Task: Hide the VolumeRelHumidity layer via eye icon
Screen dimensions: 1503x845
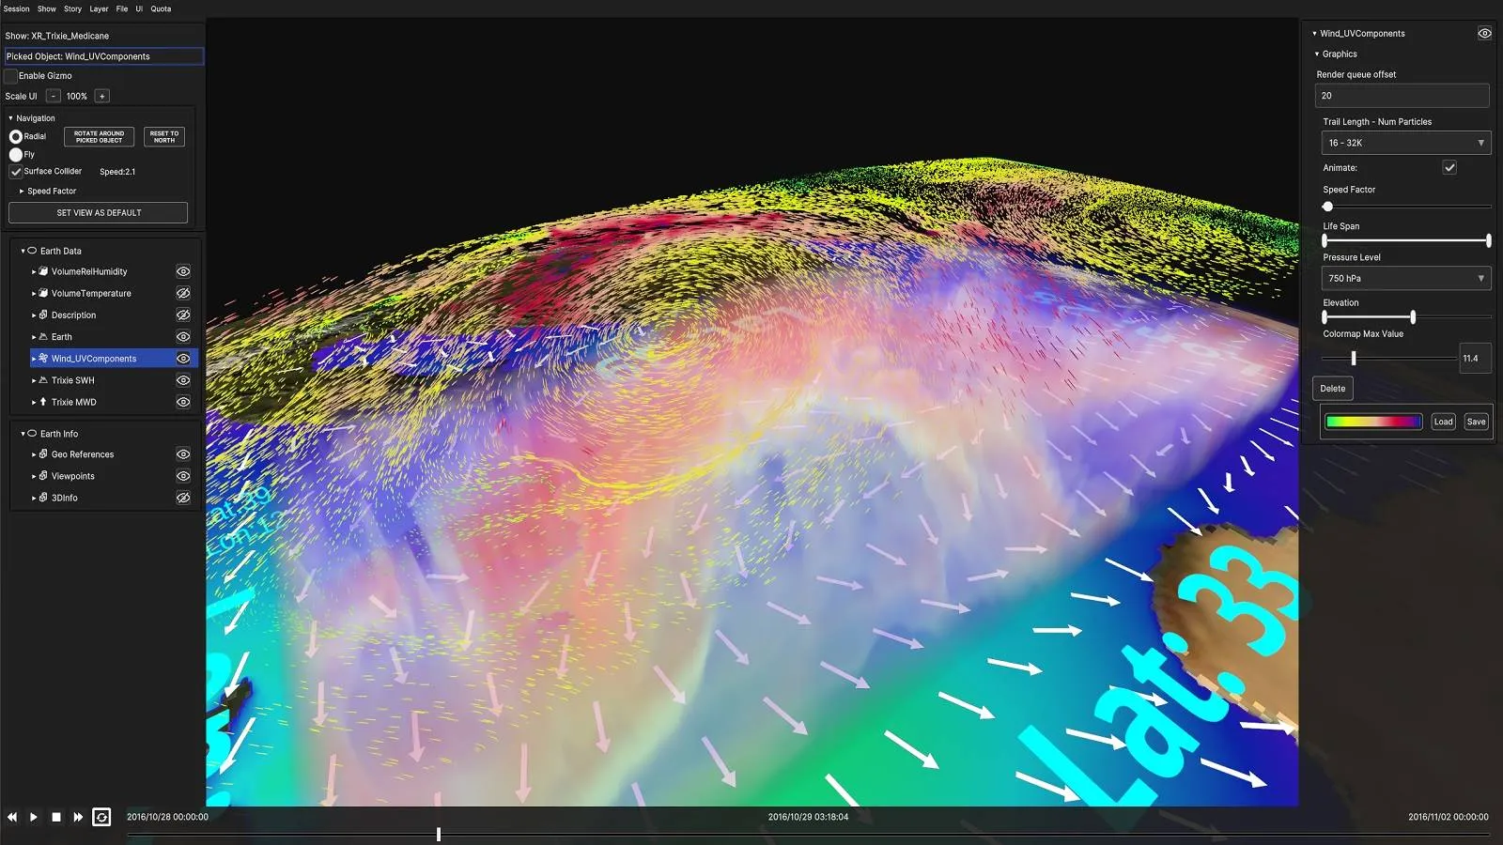Action: click(183, 271)
